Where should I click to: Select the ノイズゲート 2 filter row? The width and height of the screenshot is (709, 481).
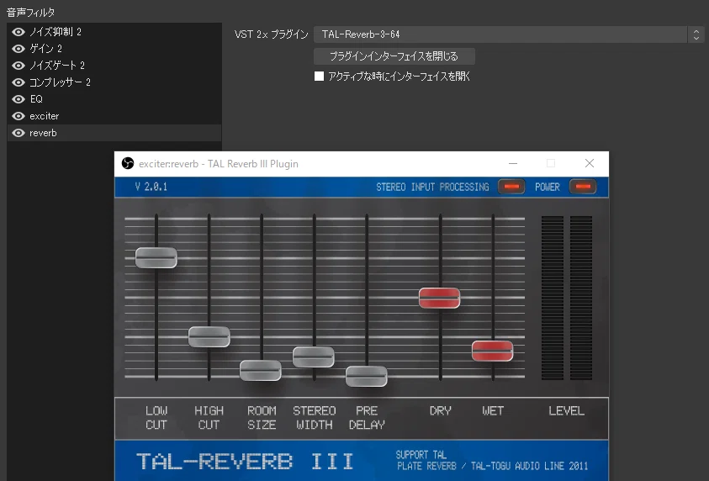coord(114,66)
